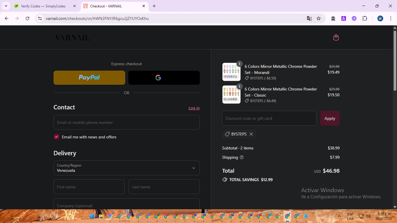Screen dimensions: 397x223
Task: Go forward in browser history
Action: point(17,19)
